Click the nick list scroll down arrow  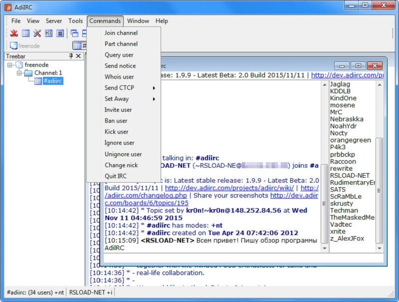380,248
